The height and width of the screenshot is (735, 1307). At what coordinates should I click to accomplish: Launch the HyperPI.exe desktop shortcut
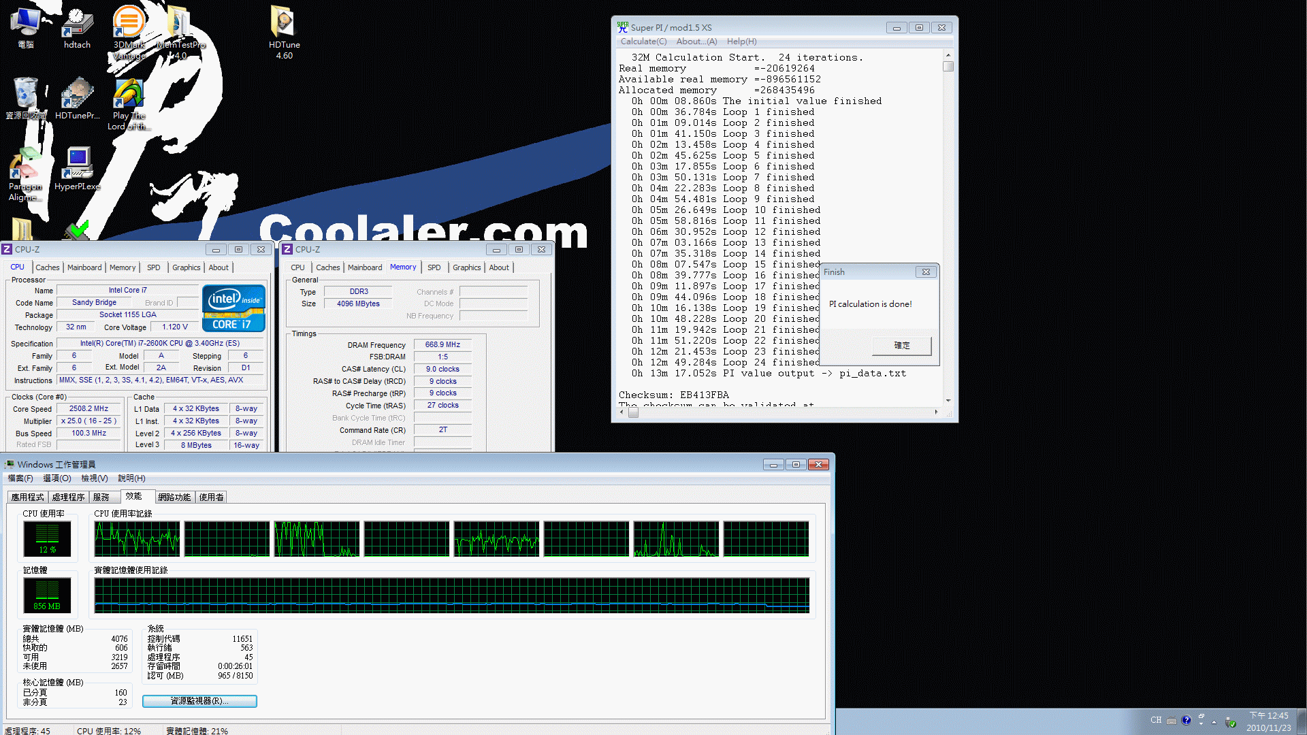click(77, 169)
